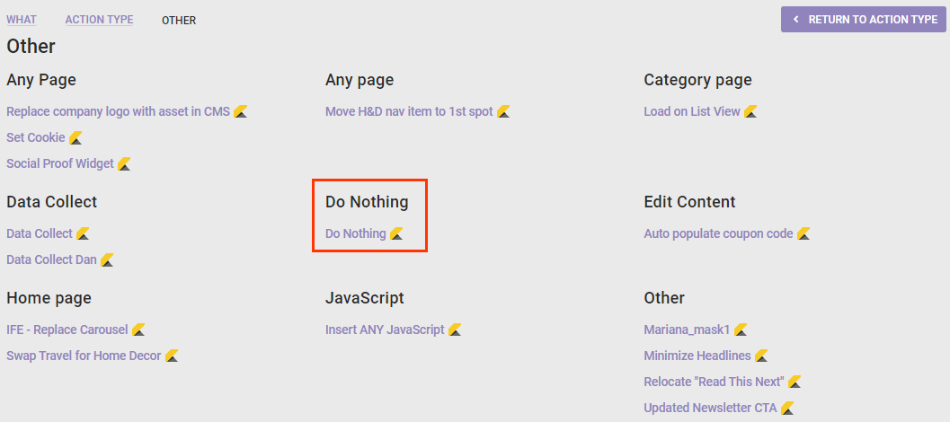Screen dimensions: 950x422
Task: Select IFE - Replace Carousel template
Action: pos(67,330)
